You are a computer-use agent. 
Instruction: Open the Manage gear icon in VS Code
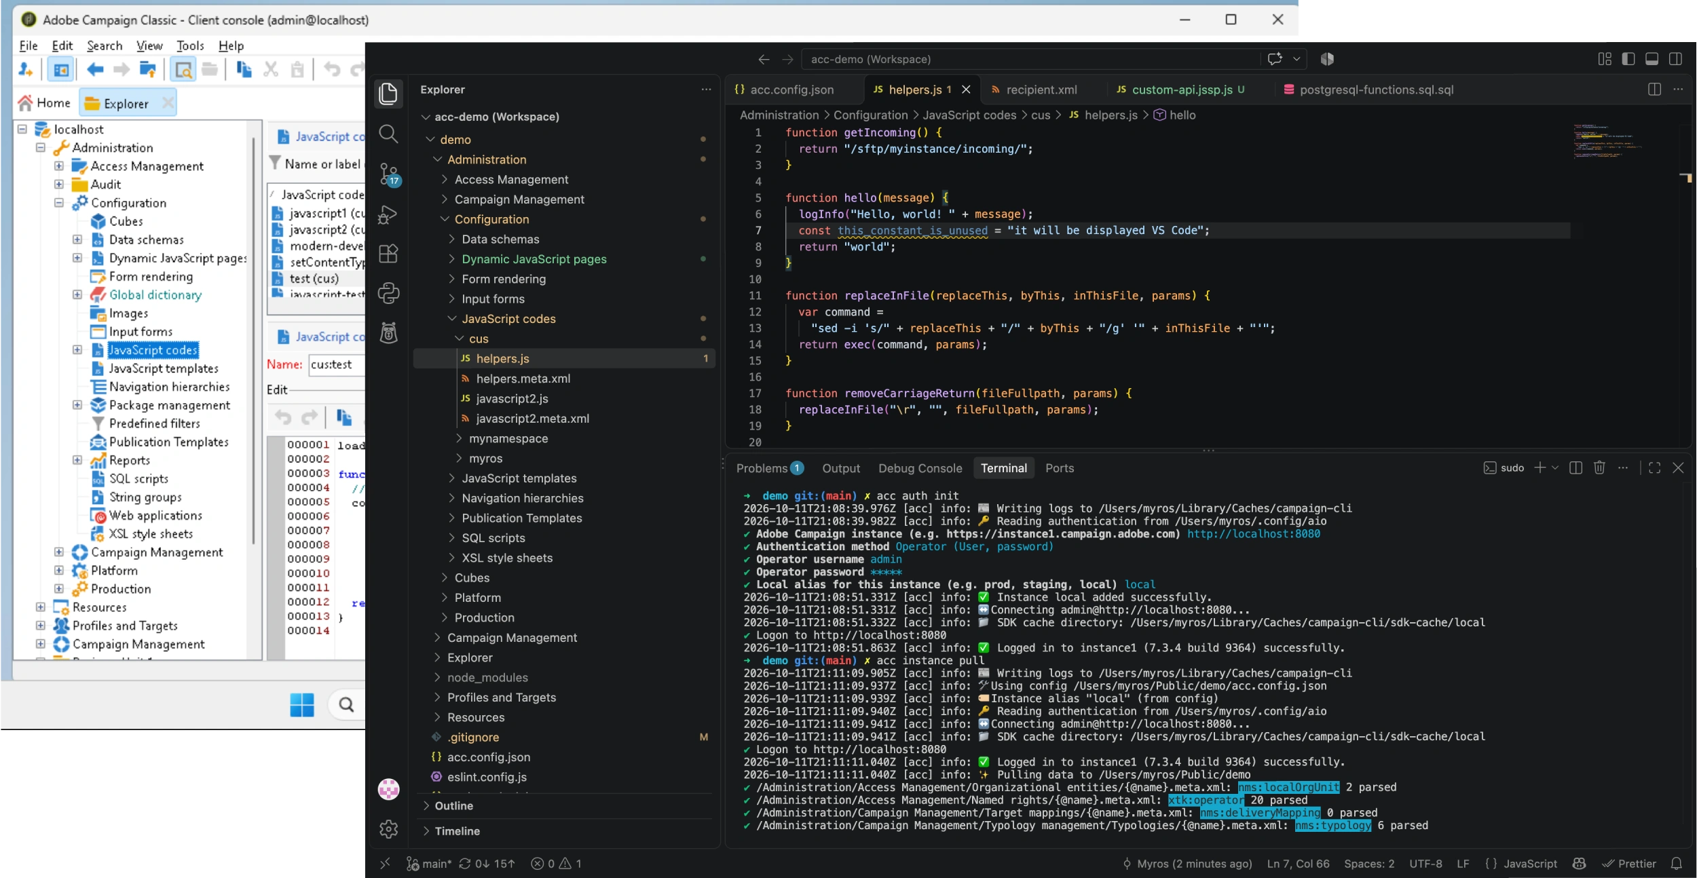[x=388, y=828]
